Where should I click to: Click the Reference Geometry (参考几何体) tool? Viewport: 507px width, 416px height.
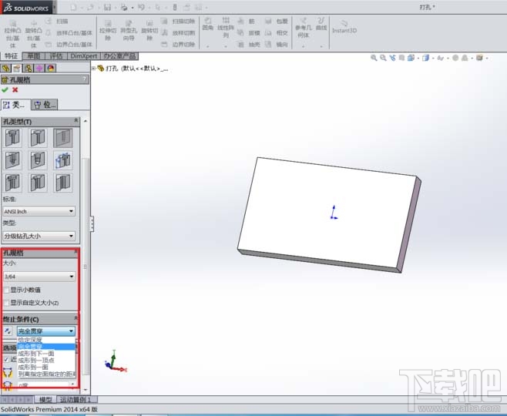point(303,28)
